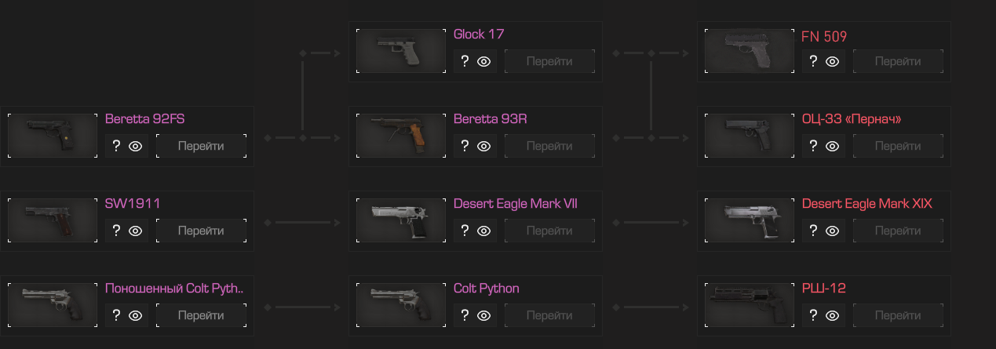Select the SW1911 pistol thumbnail
The image size is (996, 349).
[53, 220]
